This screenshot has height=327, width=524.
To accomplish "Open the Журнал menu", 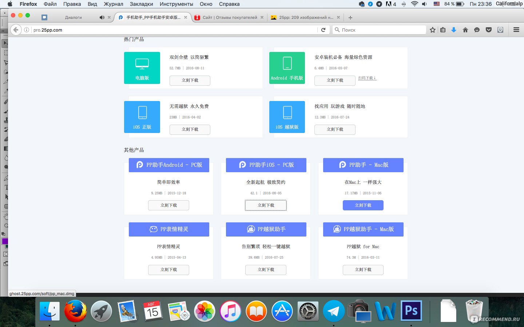I will coord(113,4).
